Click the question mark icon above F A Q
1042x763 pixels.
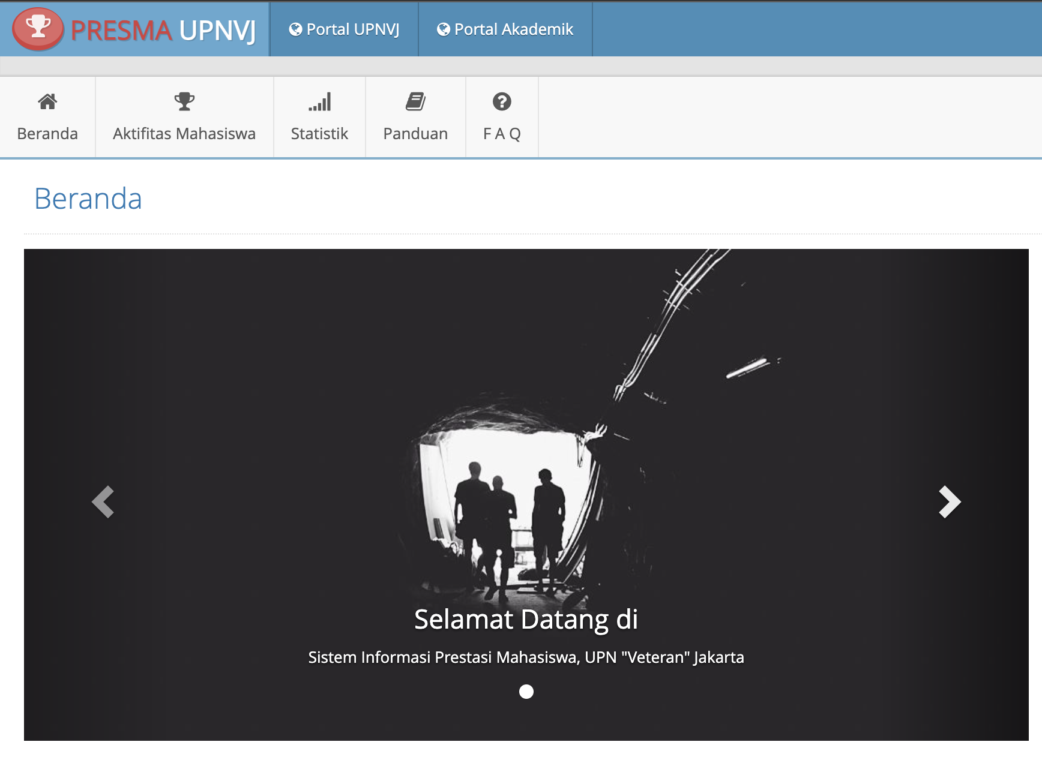[x=502, y=102]
